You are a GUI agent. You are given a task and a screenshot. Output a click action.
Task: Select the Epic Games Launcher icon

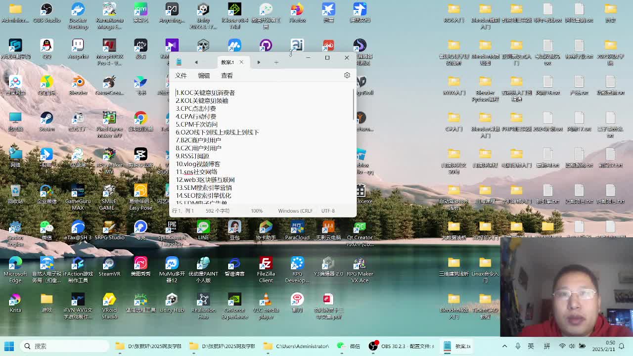[172, 233]
